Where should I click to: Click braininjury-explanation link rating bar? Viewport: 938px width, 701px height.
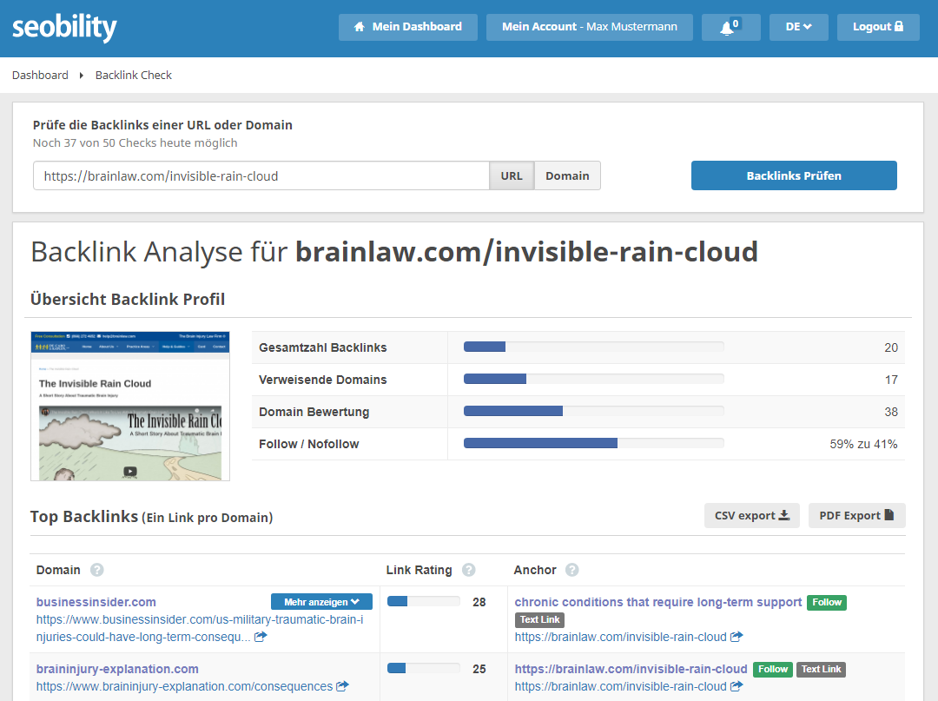(424, 669)
